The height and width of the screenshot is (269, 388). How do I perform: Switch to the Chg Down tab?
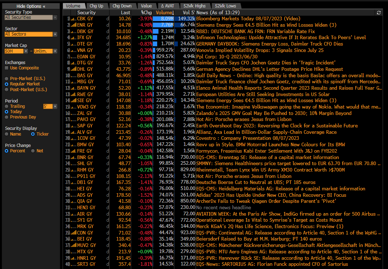(122, 6)
